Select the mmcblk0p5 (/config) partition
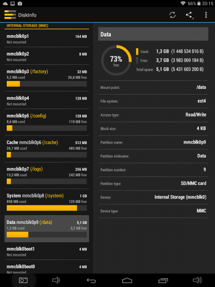The image size is (215, 287). click(46, 122)
